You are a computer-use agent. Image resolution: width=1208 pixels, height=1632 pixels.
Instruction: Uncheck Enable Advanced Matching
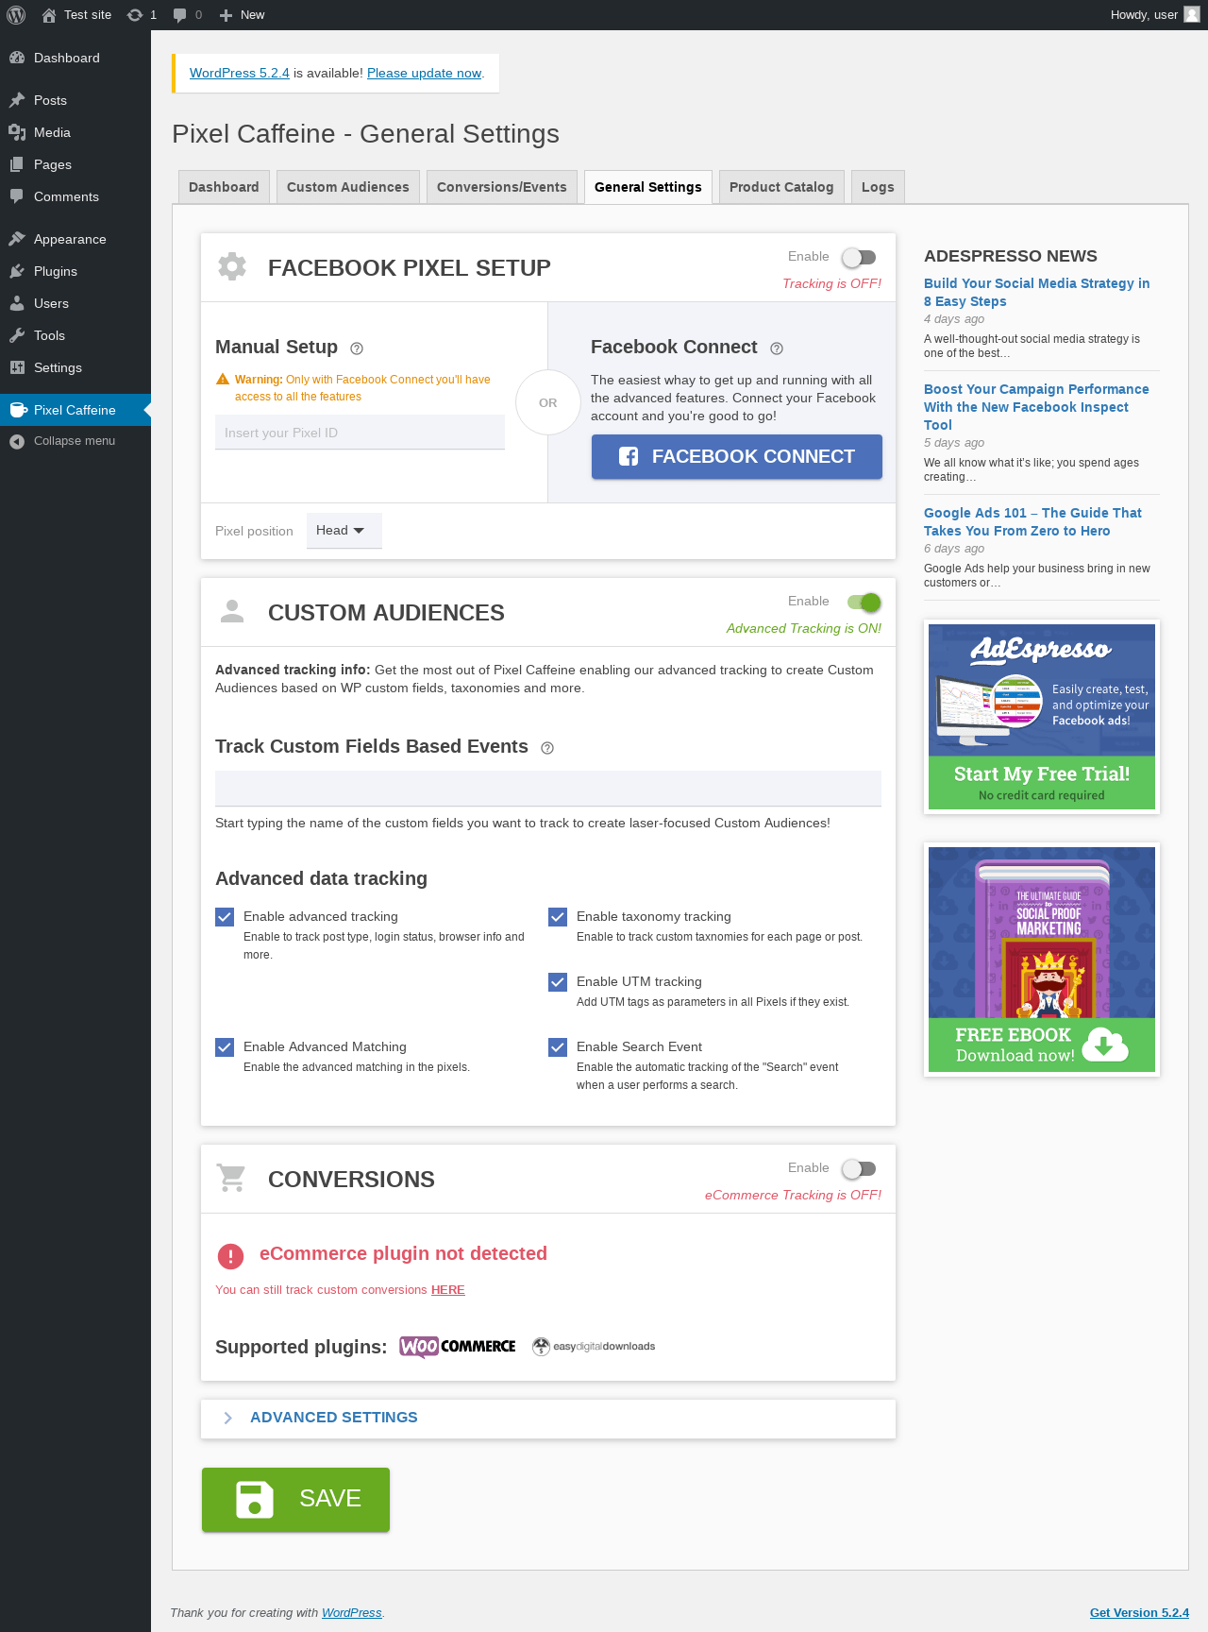[x=225, y=1046]
